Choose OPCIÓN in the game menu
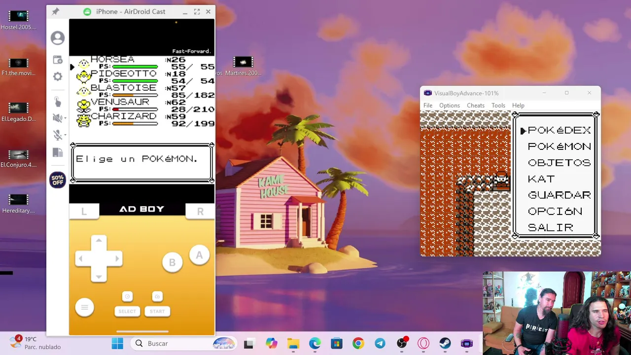Screen dimensions: 631x355 point(555,212)
